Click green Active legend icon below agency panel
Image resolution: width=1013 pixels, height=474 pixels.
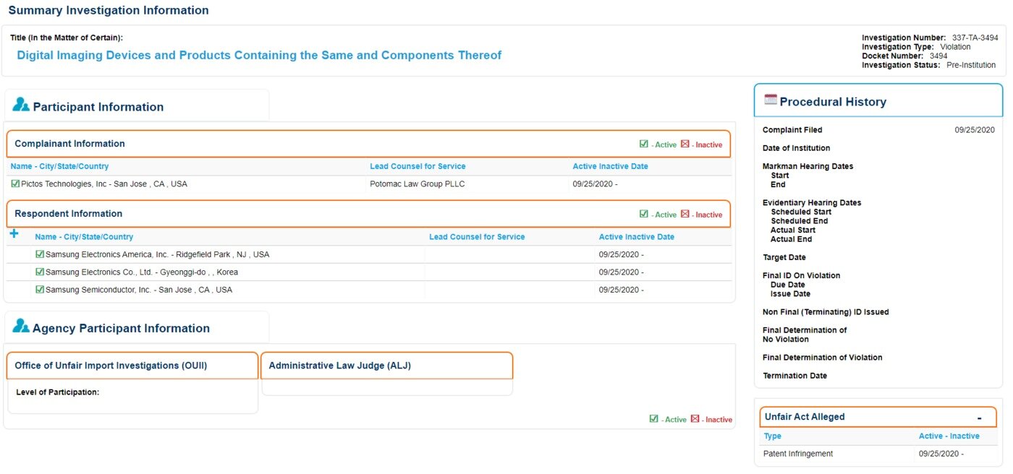[x=654, y=418]
